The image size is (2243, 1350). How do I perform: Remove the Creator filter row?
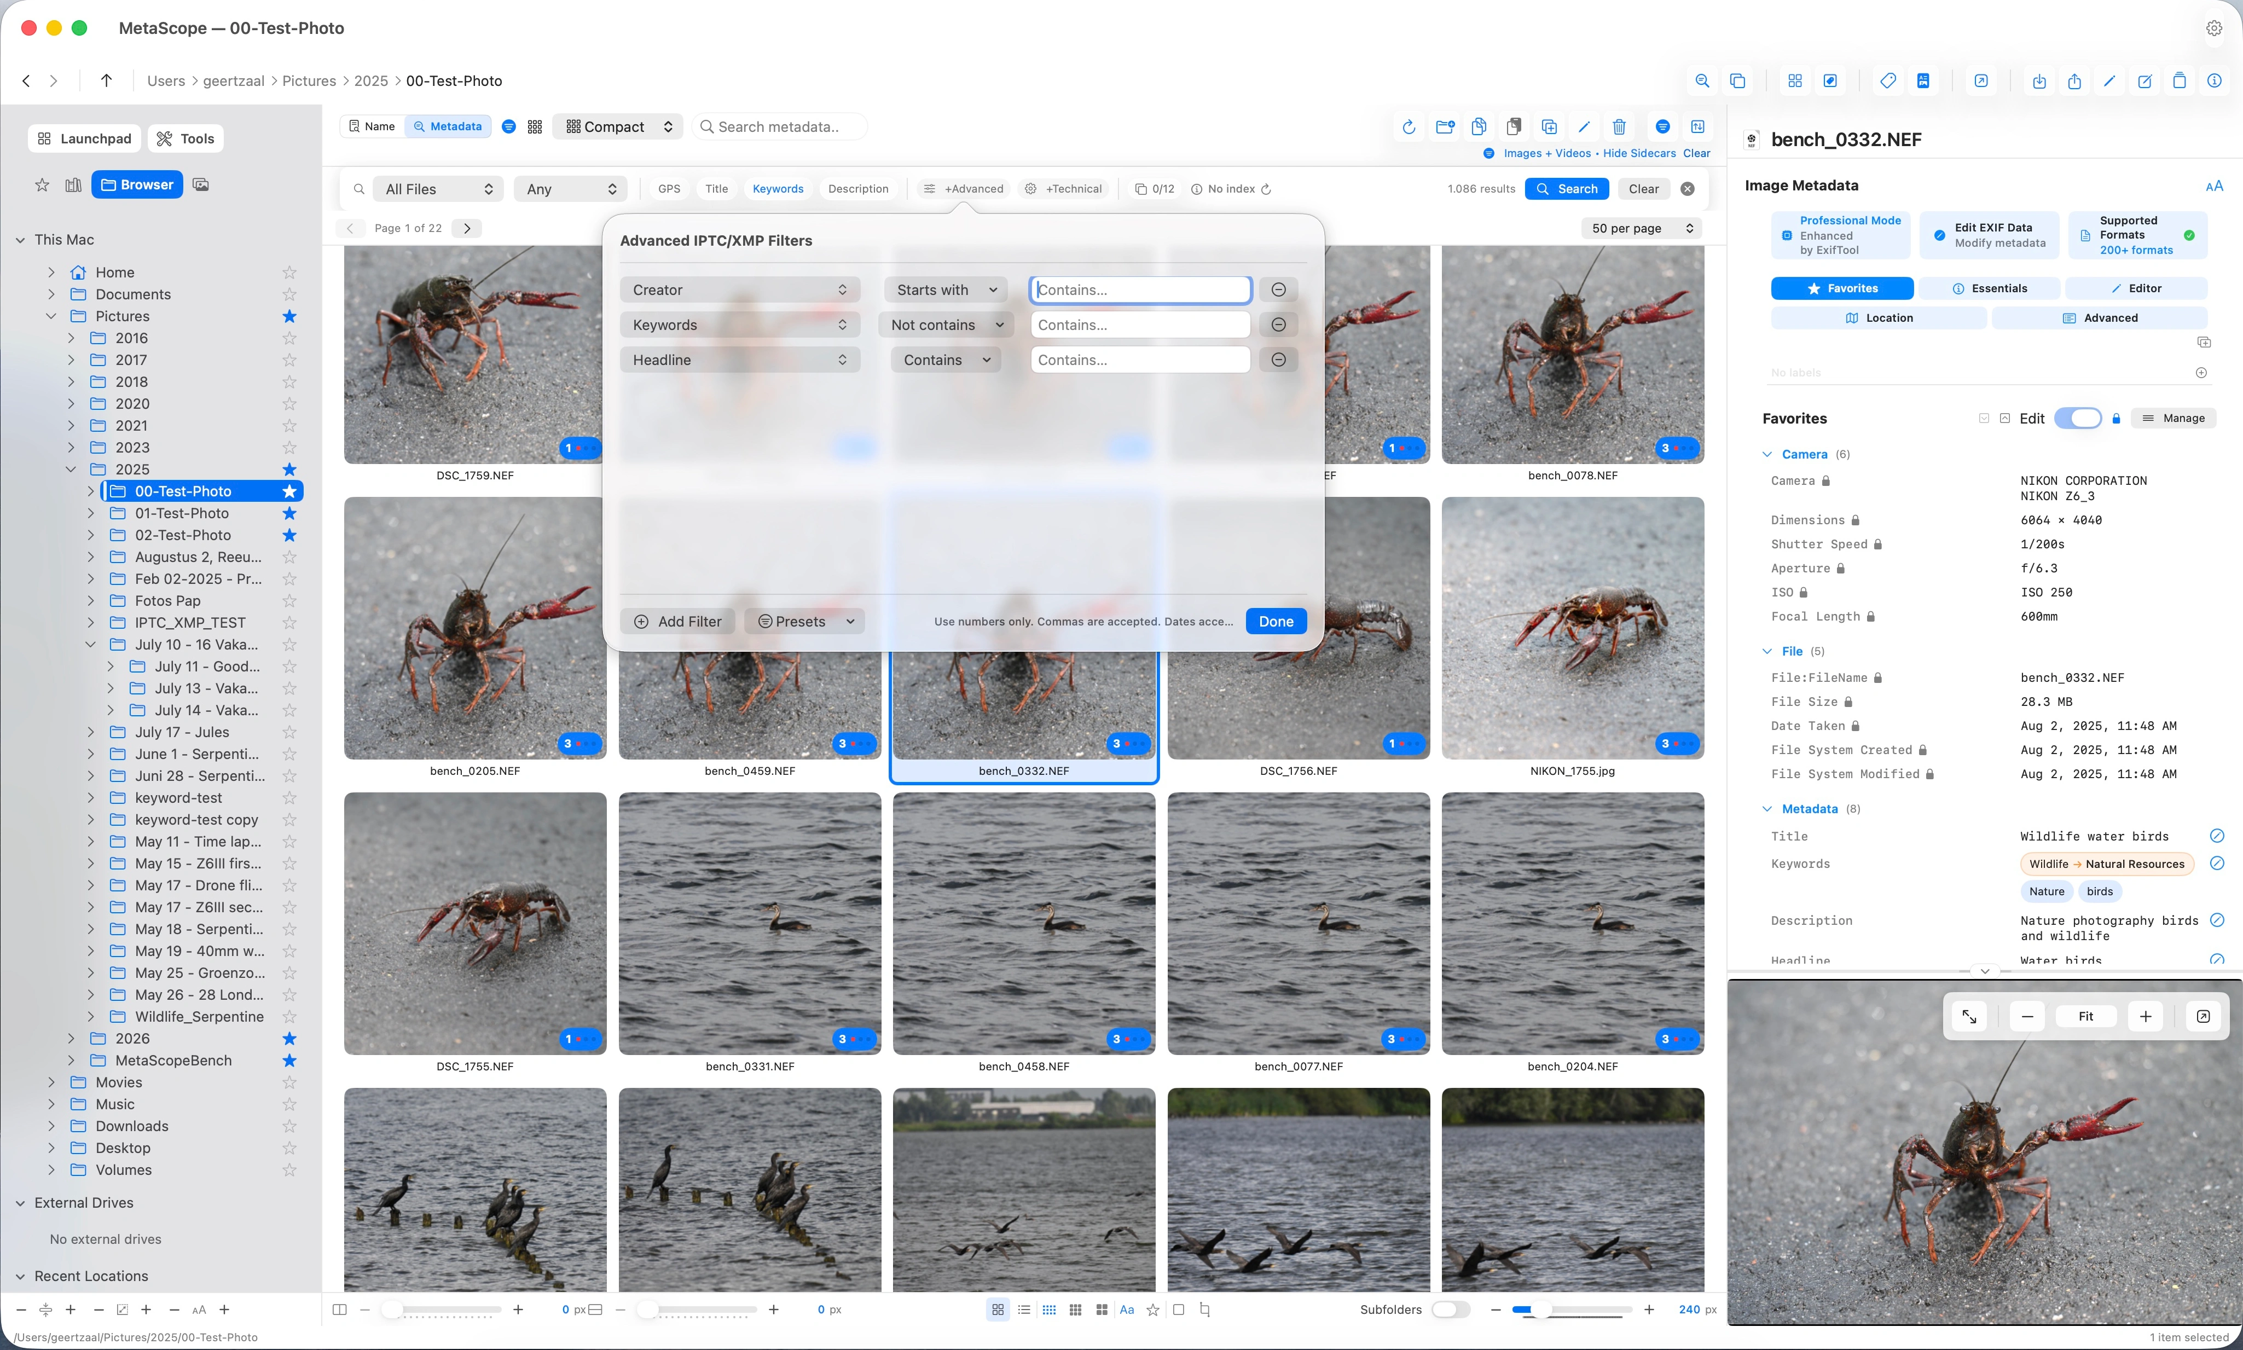click(1278, 289)
